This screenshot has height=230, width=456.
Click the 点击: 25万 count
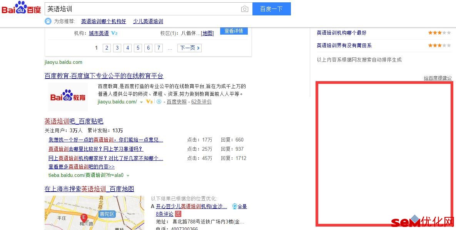coord(199,149)
